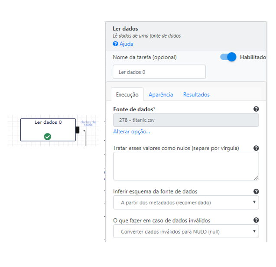This screenshot has width=276, height=267.
Task: Open the Inferir esquema da fonte dropdown
Action: (x=186, y=203)
